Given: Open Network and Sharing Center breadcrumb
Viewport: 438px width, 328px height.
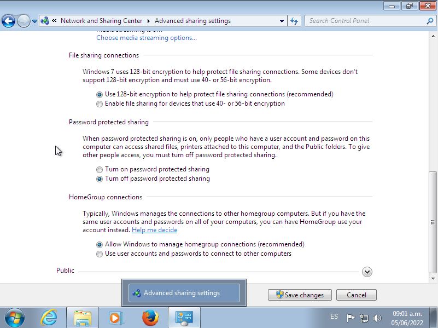Looking at the screenshot, I should coord(101,21).
